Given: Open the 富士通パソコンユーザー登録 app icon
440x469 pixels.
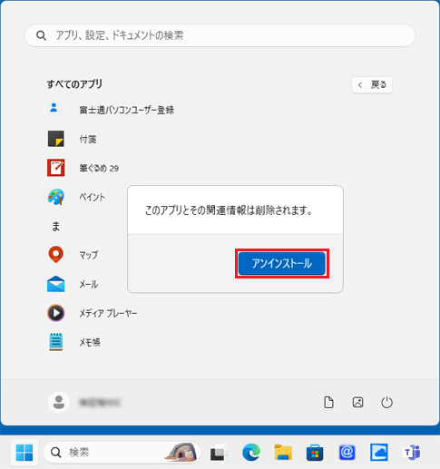Looking at the screenshot, I should coord(55,110).
